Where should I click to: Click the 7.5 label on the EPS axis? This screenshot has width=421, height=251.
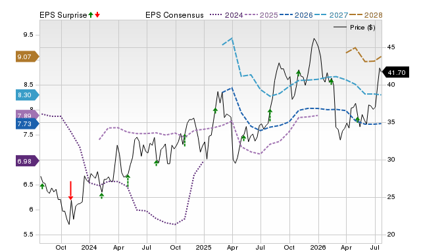pyautogui.click(x=28, y=135)
